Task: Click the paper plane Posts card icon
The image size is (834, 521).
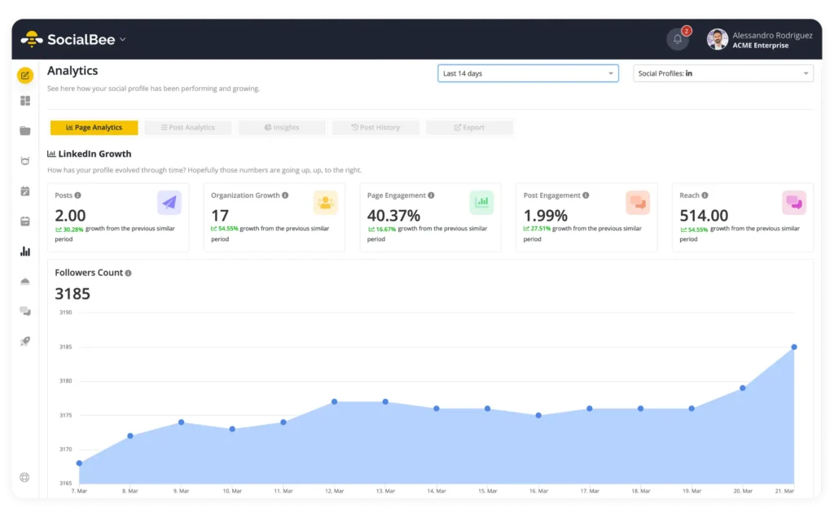Action: pos(169,203)
